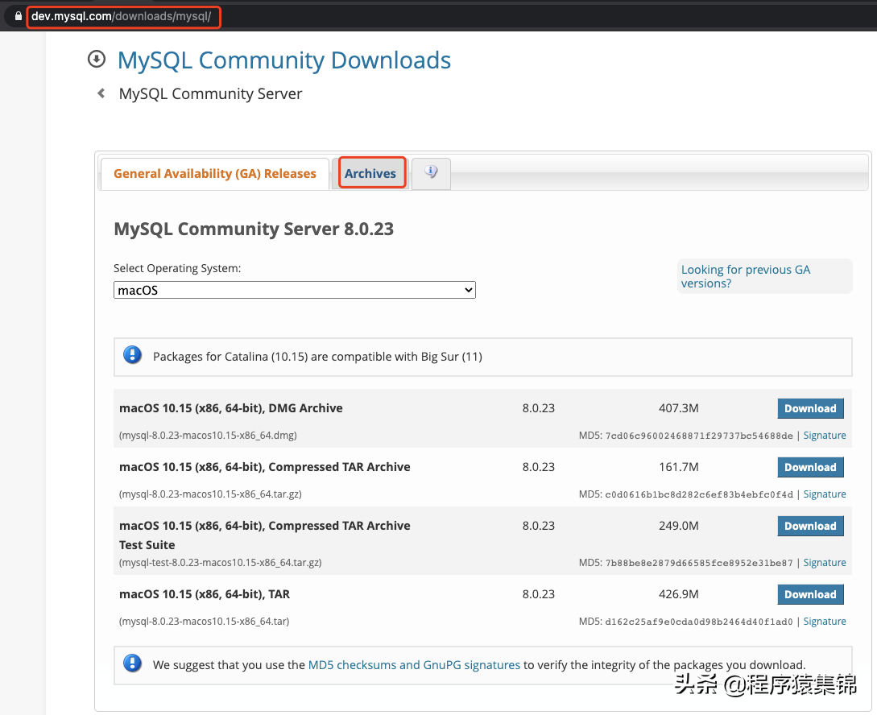Click the Select Operating System label
The image size is (877, 715).
pyautogui.click(x=177, y=268)
